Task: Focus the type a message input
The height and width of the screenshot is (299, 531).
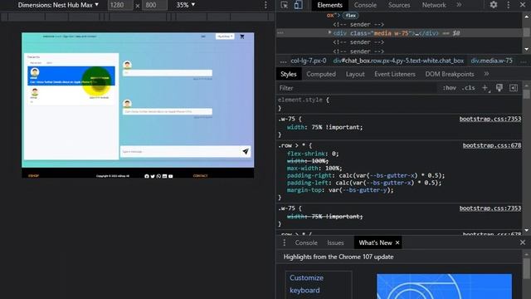Action: (x=181, y=151)
